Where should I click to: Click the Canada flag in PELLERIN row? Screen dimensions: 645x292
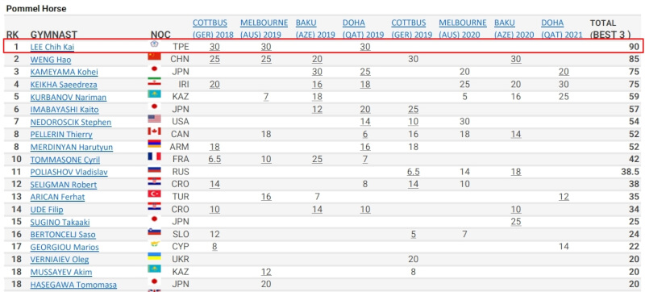154,131
